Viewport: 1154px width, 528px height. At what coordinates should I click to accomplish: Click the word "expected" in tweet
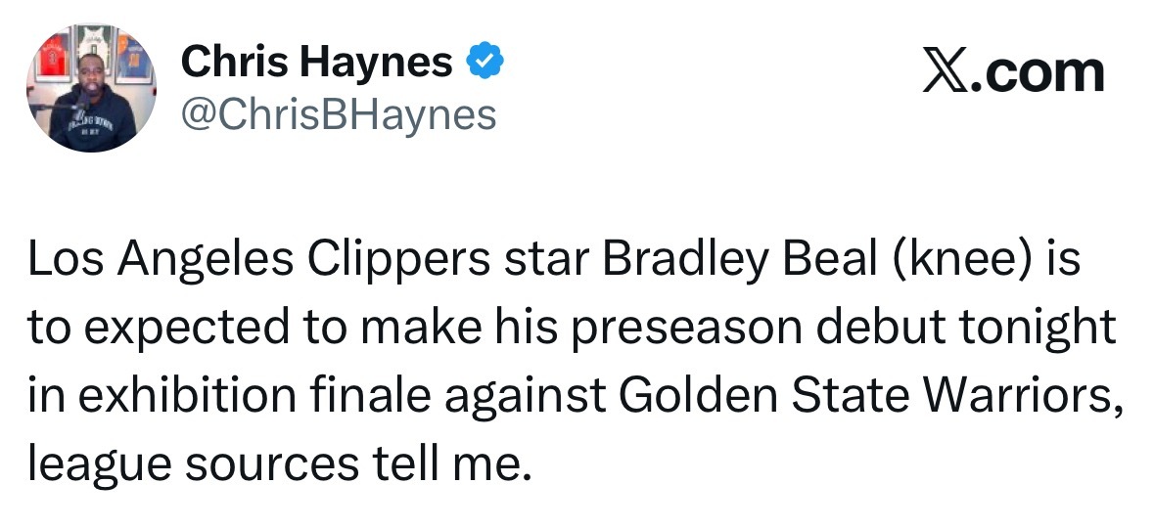tap(196, 328)
